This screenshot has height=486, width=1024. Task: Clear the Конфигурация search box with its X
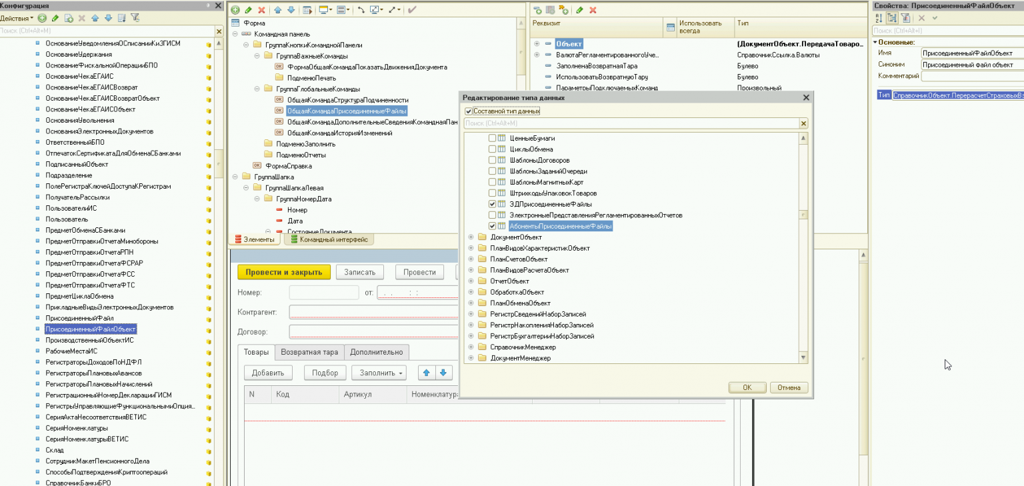219,31
